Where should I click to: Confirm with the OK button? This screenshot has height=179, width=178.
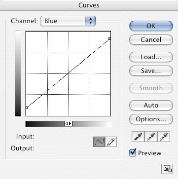pos(151,26)
